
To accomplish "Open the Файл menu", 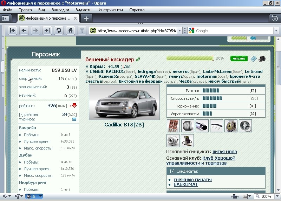I will (x=7, y=10).
